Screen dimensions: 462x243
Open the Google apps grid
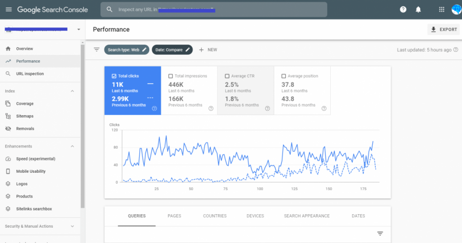pyautogui.click(x=441, y=9)
